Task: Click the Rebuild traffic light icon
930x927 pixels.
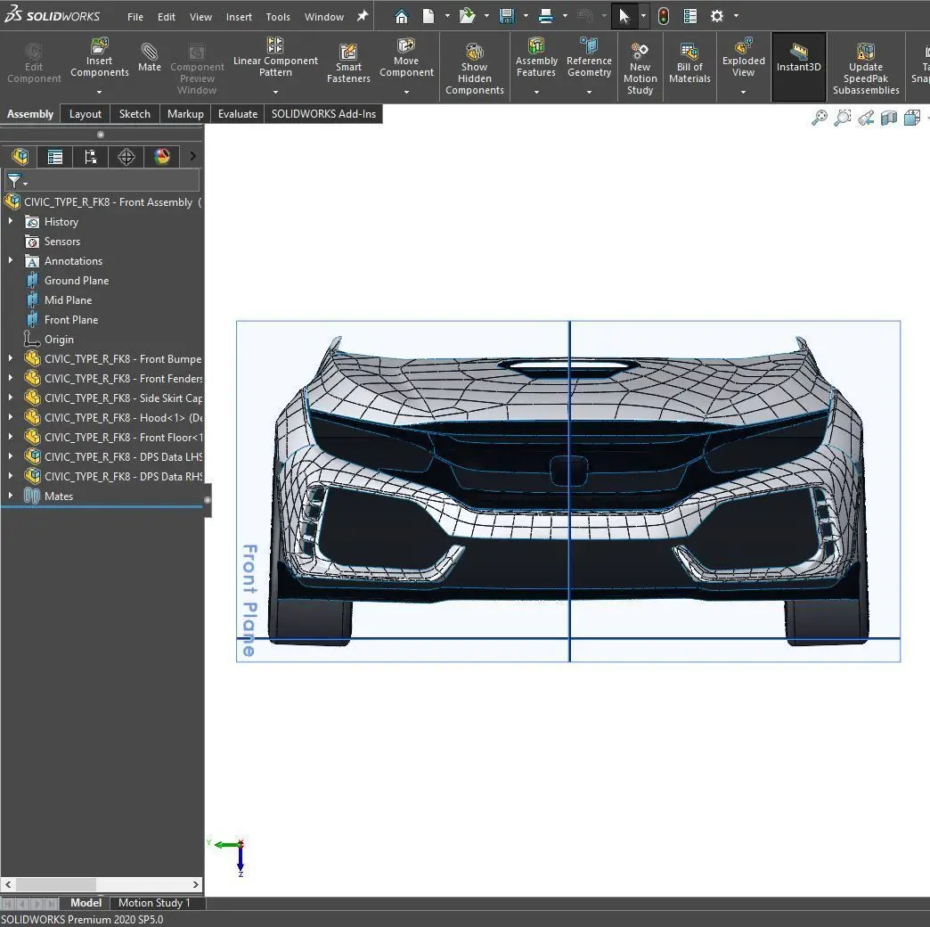Action: [663, 16]
